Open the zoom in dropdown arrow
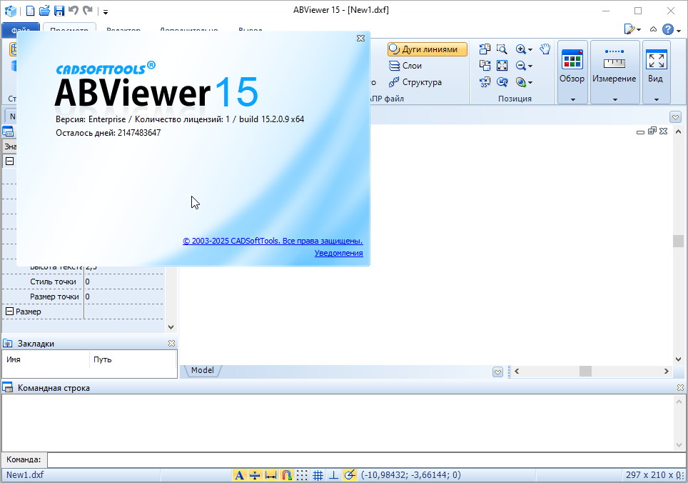This screenshot has height=483, width=688. [x=530, y=49]
